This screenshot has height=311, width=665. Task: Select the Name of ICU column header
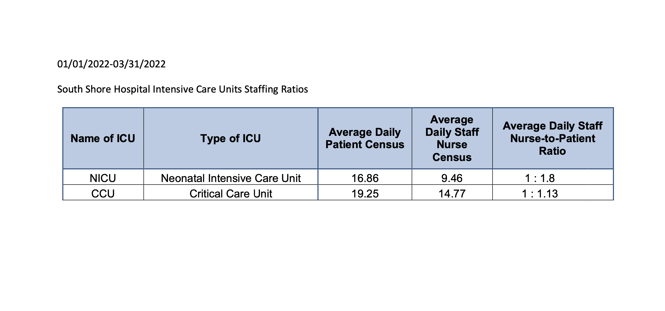pyautogui.click(x=103, y=138)
